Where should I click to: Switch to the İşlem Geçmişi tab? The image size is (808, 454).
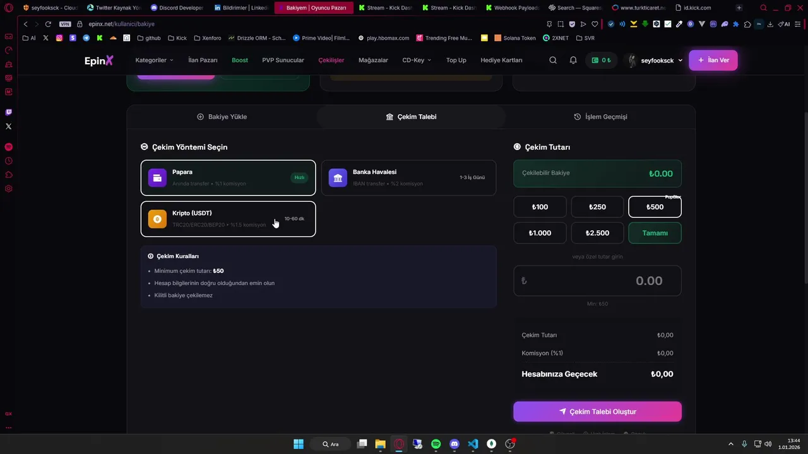pos(600,117)
